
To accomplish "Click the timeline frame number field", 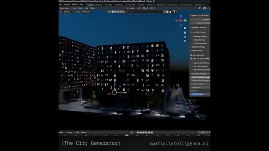I will pos(203,132).
